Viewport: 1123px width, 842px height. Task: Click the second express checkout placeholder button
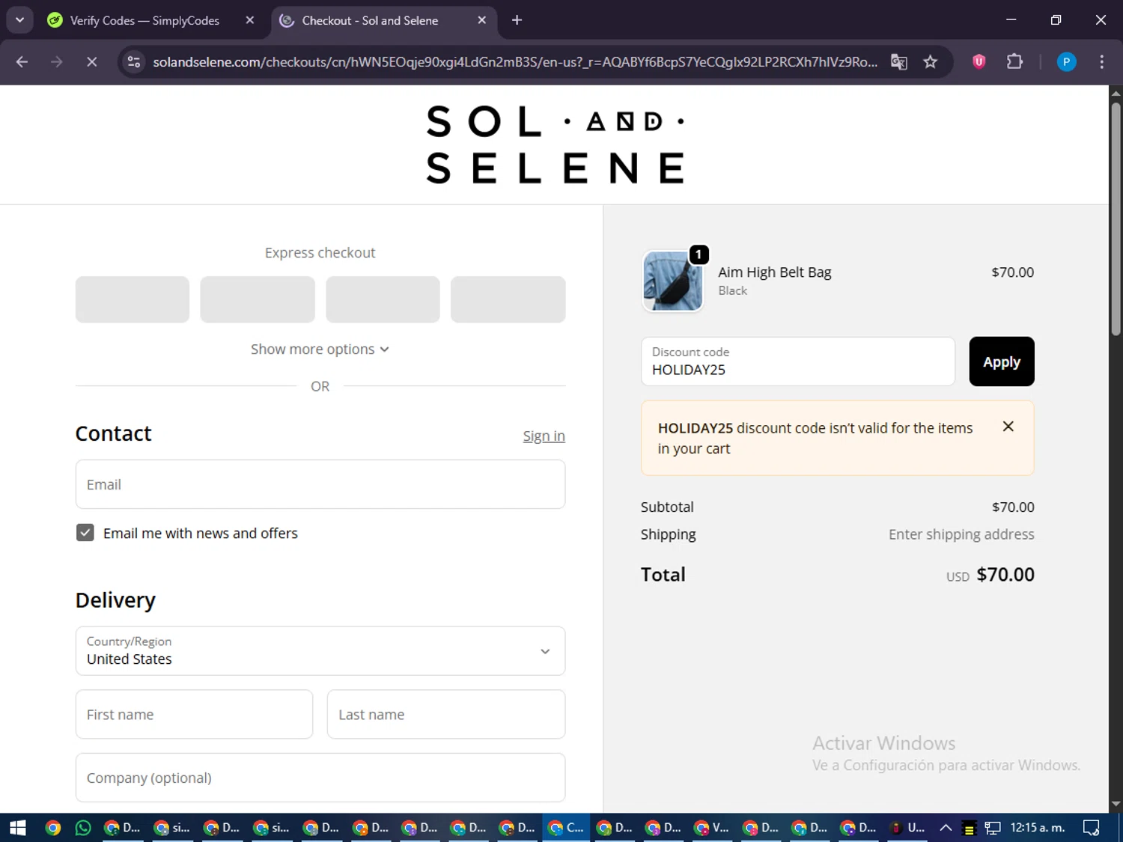(258, 299)
